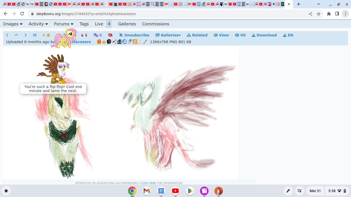The height and width of the screenshot is (197, 351).
Task: Go to the Tags page
Action: [x=84, y=24]
